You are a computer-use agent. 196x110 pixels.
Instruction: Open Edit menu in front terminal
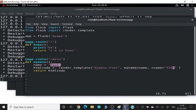tap(36, 24)
